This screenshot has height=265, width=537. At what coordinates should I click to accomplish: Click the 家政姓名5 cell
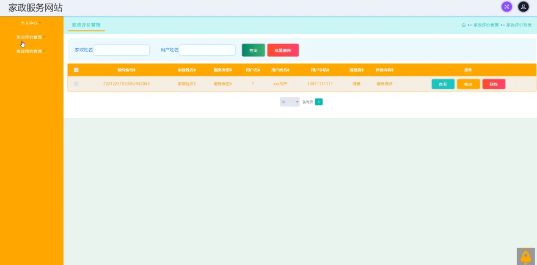click(x=187, y=84)
